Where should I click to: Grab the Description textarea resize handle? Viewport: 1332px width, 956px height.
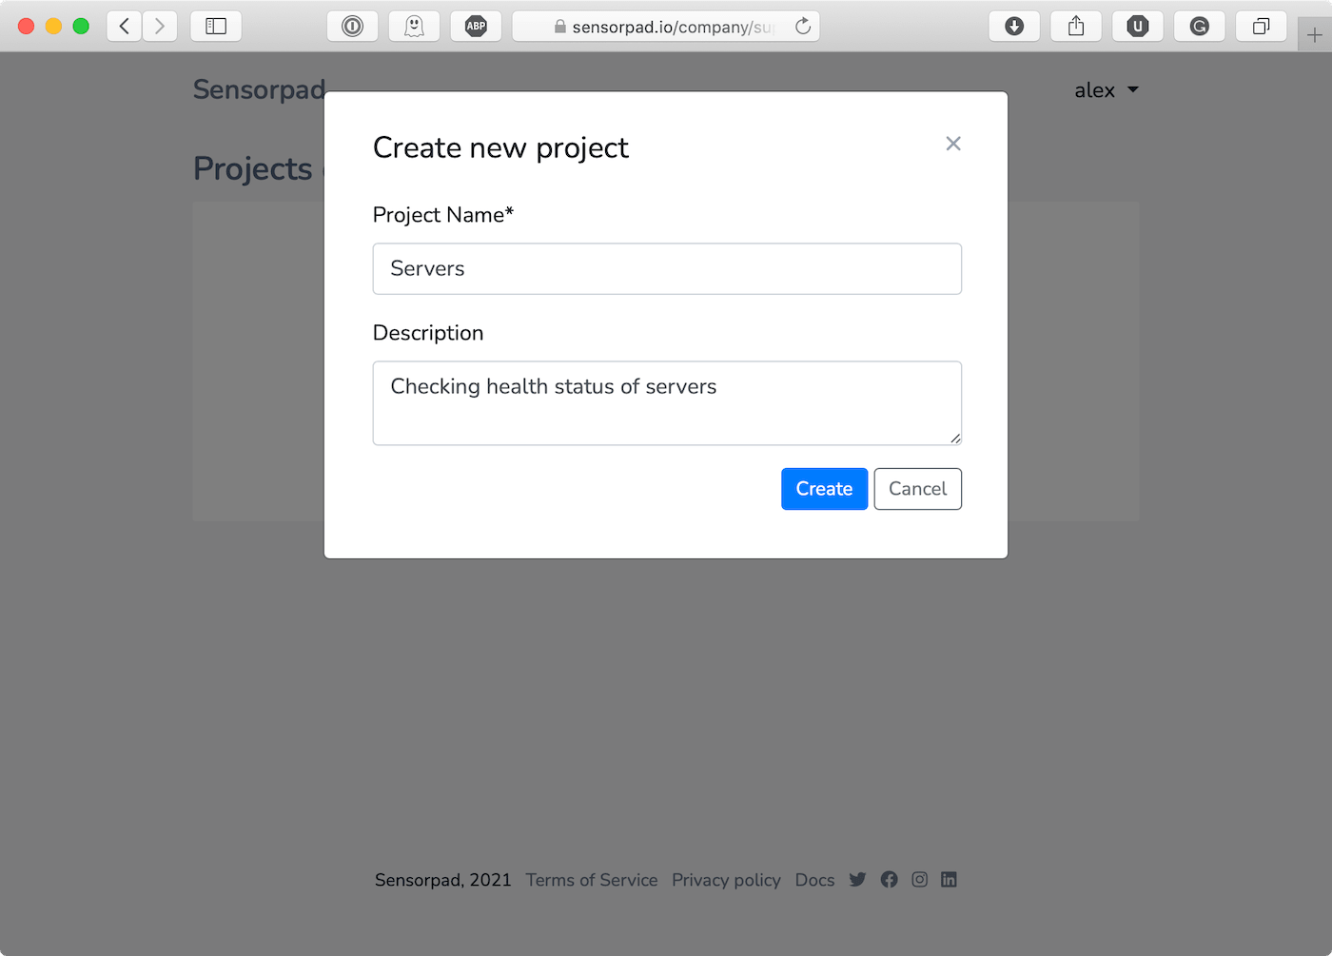click(x=955, y=439)
